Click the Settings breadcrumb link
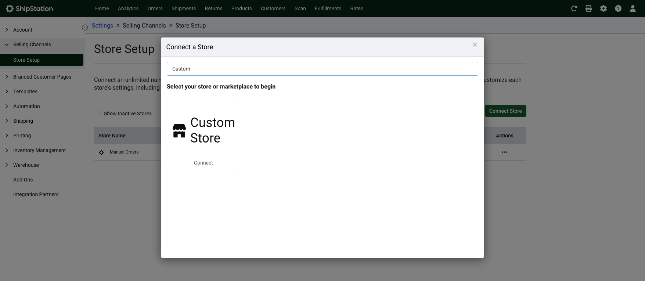 click(102, 25)
